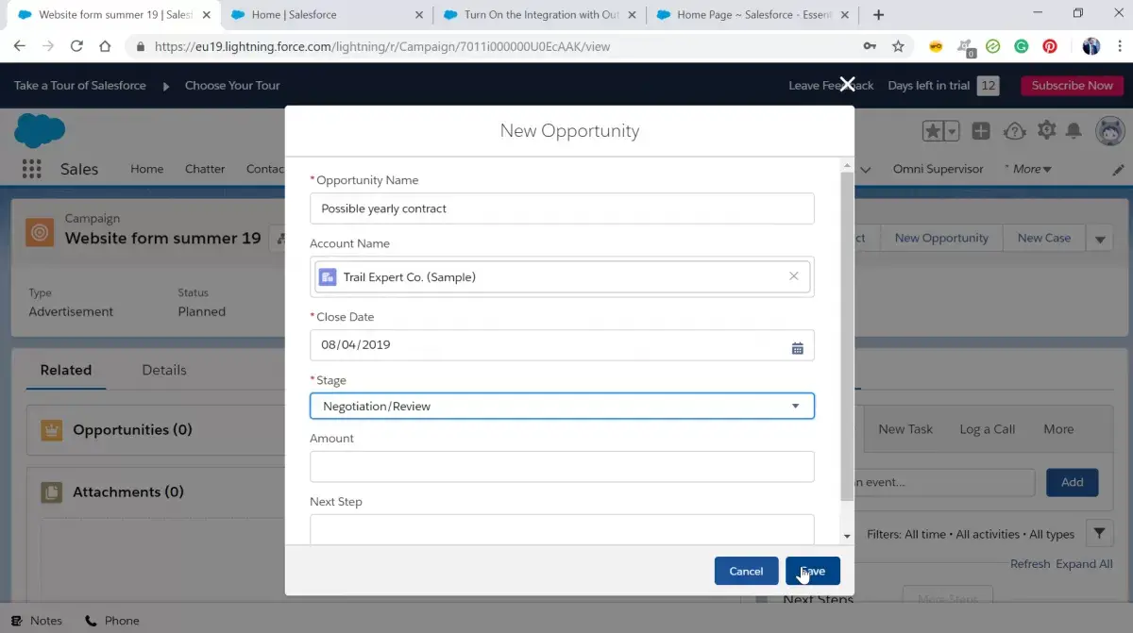The height and width of the screenshot is (633, 1133).
Task: Click the Add event button
Action: [x=1072, y=482]
